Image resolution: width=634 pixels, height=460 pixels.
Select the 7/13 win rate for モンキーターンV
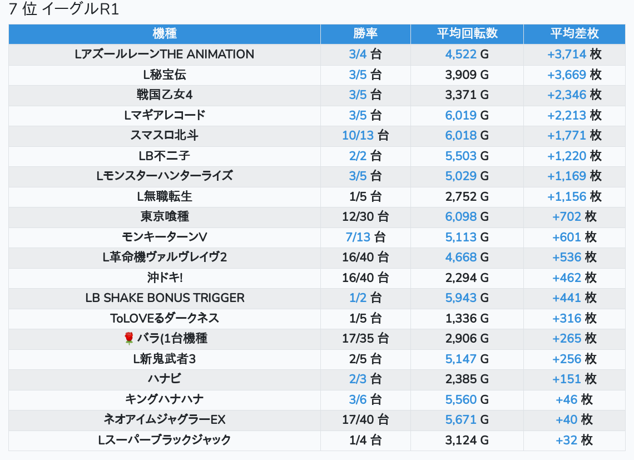point(358,238)
